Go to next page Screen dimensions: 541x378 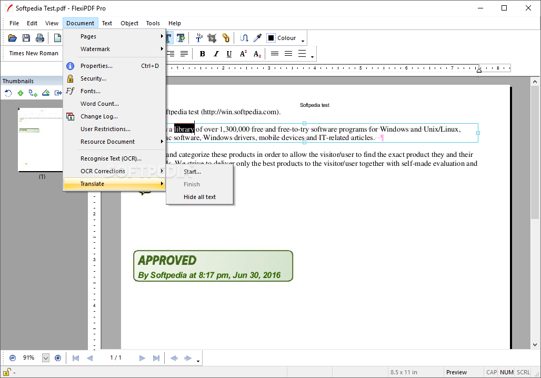142,358
